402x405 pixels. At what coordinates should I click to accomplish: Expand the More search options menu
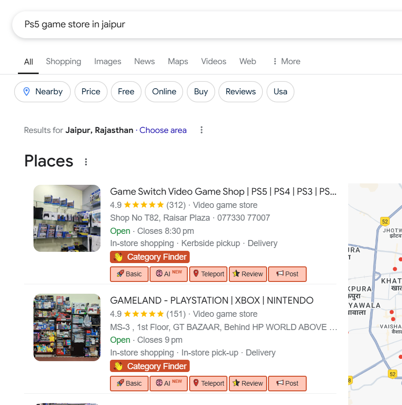coord(286,61)
